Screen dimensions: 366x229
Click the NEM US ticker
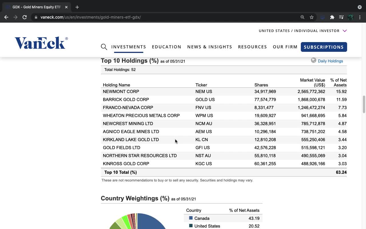[x=204, y=92]
